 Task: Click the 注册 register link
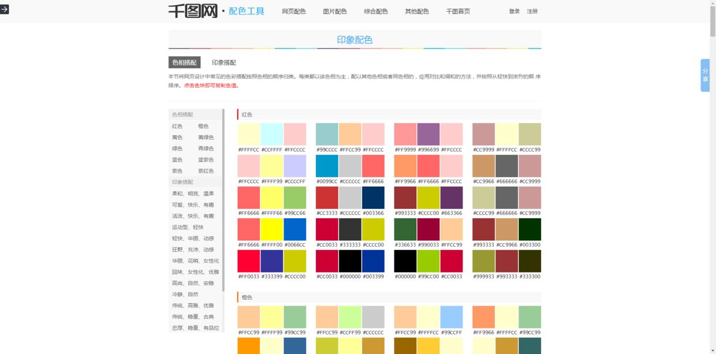tap(532, 10)
